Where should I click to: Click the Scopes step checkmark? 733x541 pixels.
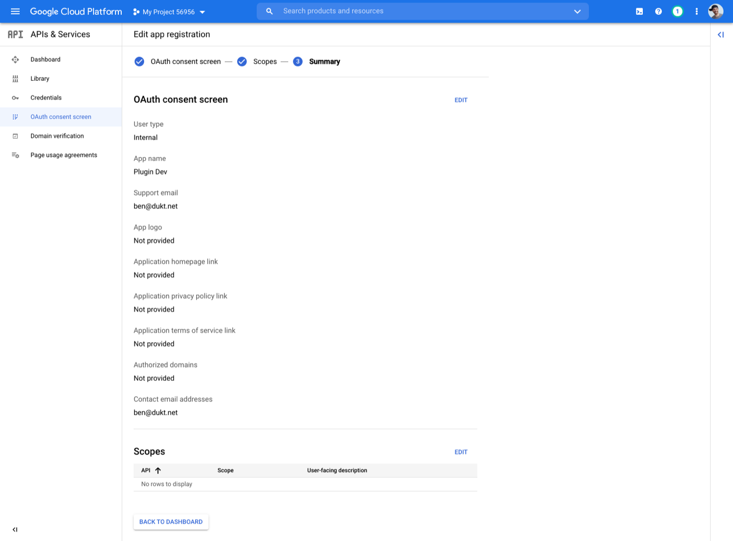242,61
